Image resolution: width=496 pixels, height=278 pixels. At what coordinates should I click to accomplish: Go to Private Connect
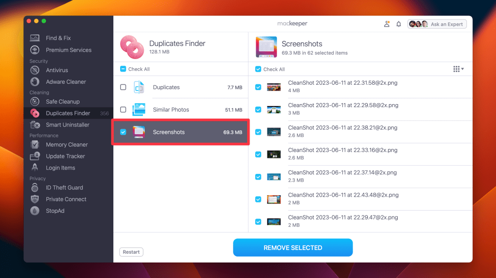tap(66, 199)
